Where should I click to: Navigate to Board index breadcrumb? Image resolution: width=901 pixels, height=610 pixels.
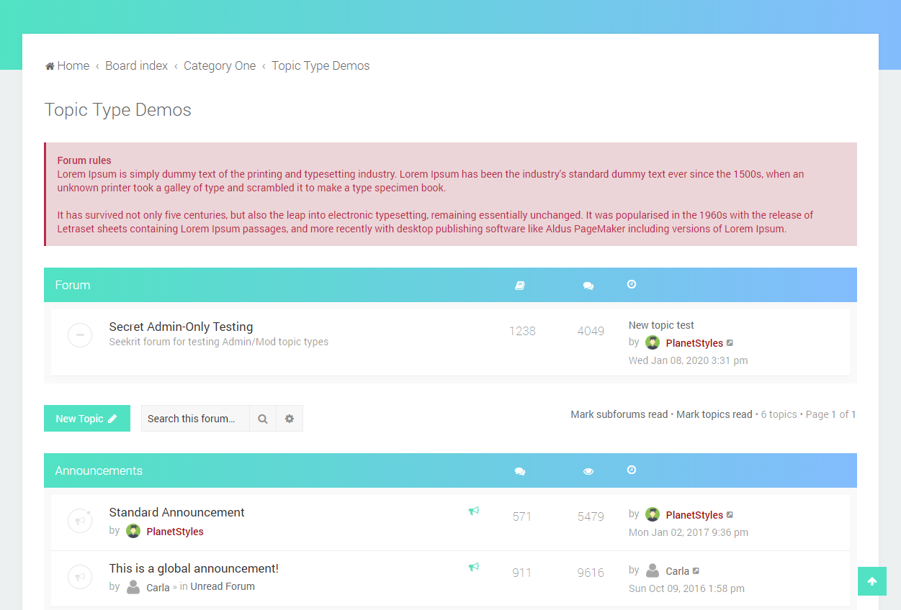tap(136, 66)
